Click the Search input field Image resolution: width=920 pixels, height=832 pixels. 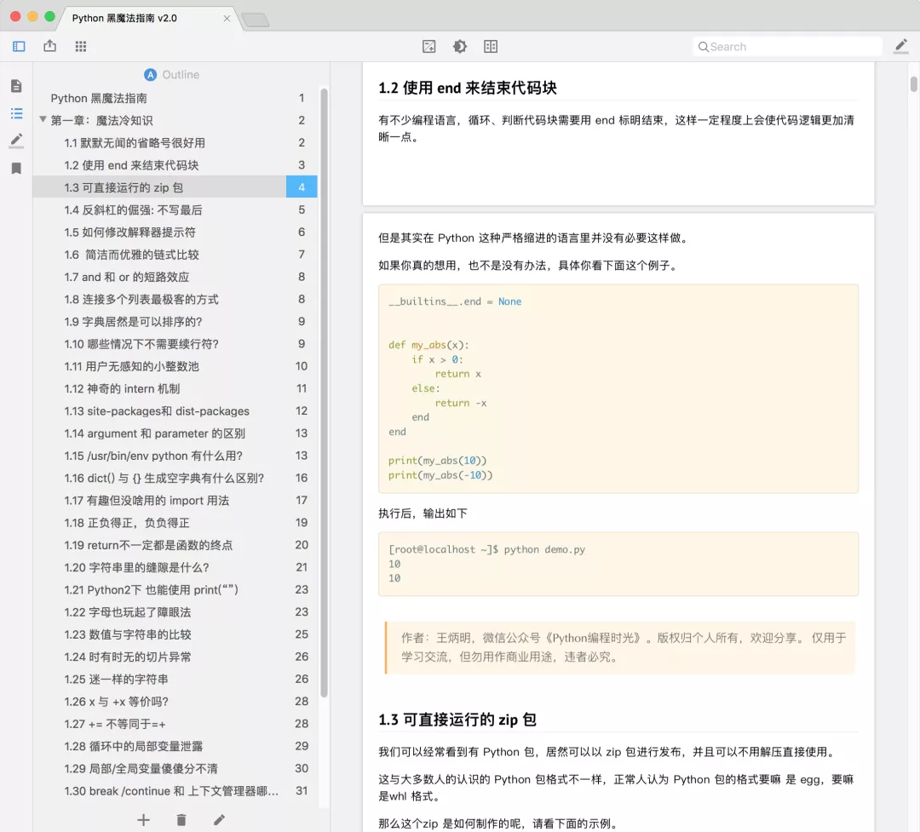pyautogui.click(x=788, y=47)
